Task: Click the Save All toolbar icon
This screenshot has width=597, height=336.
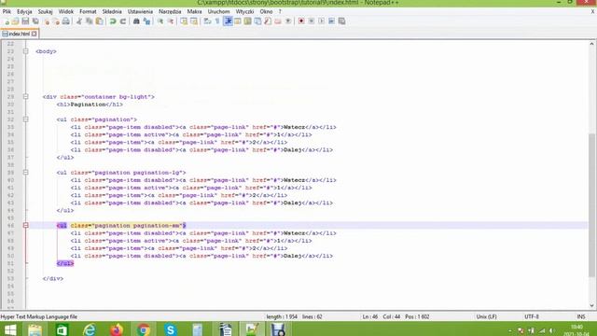Action: 35,21
